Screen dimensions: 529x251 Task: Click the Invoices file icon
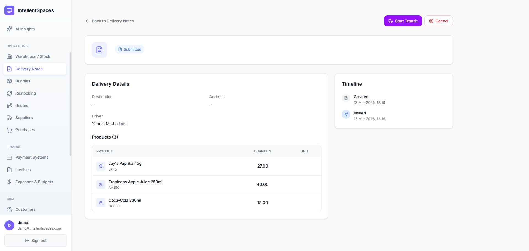click(x=9, y=170)
